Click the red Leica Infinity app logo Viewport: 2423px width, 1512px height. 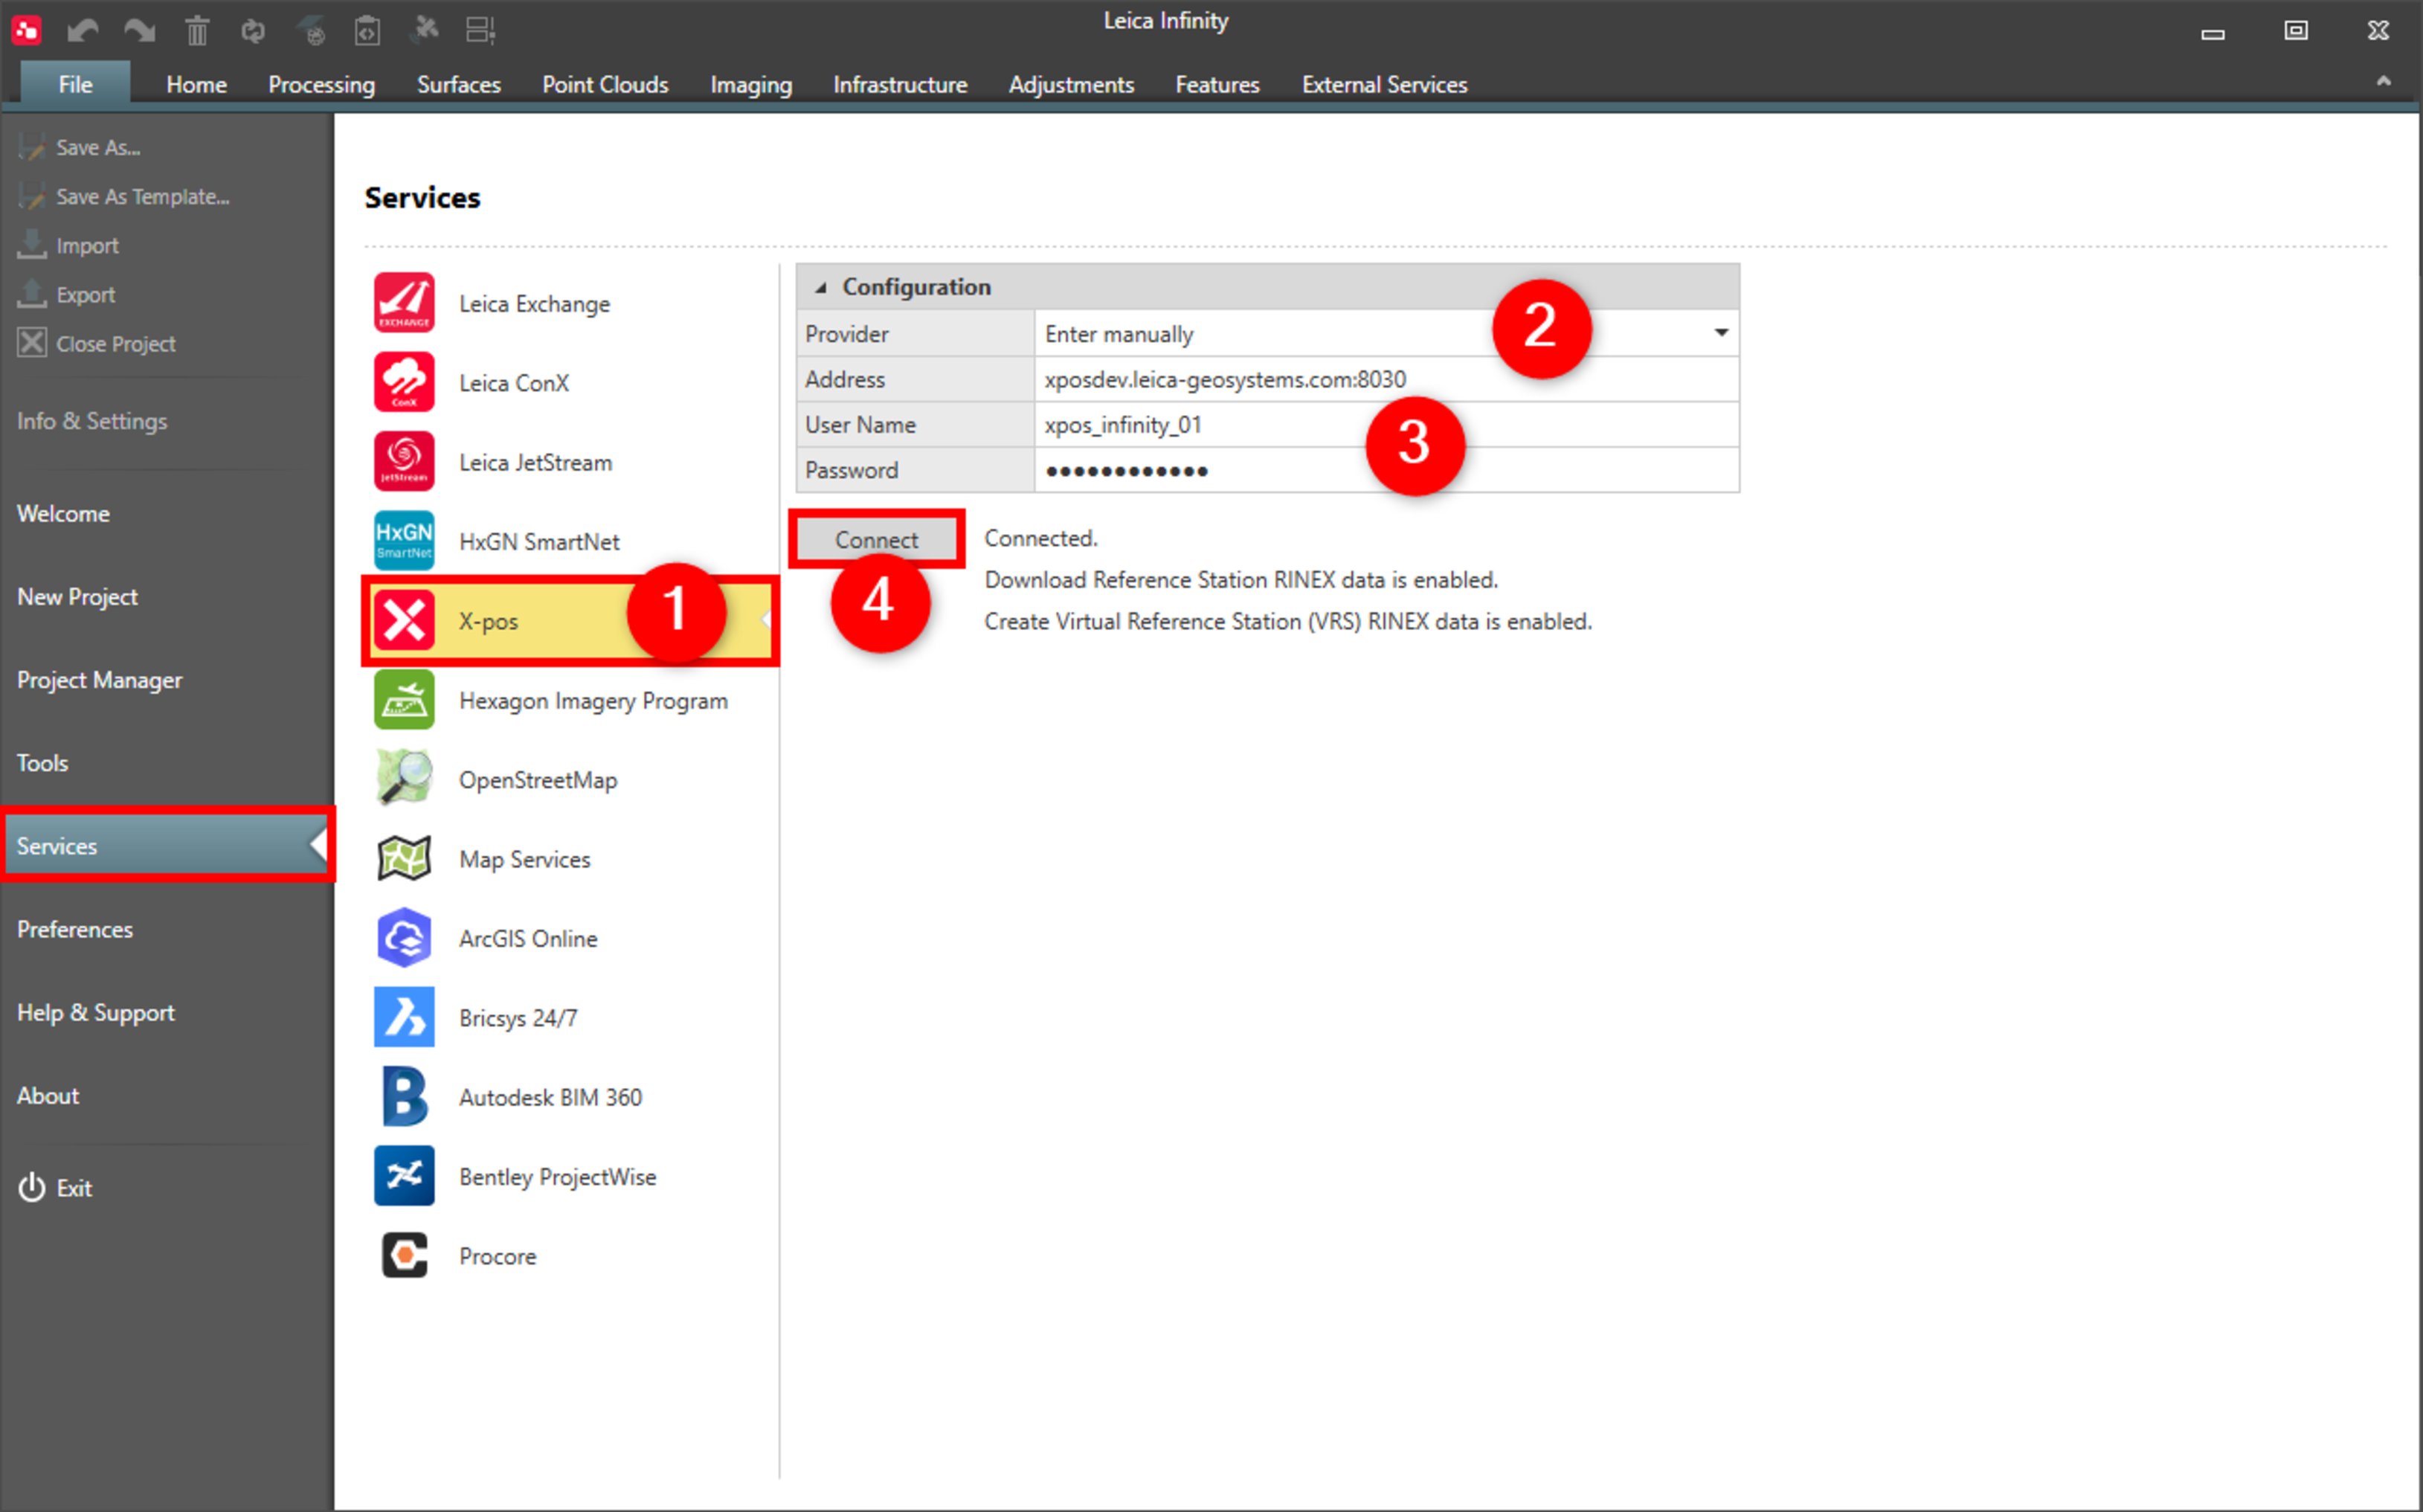coord(27,30)
